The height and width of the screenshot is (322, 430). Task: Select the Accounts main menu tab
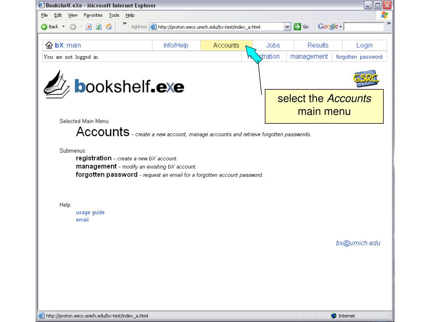pos(226,45)
